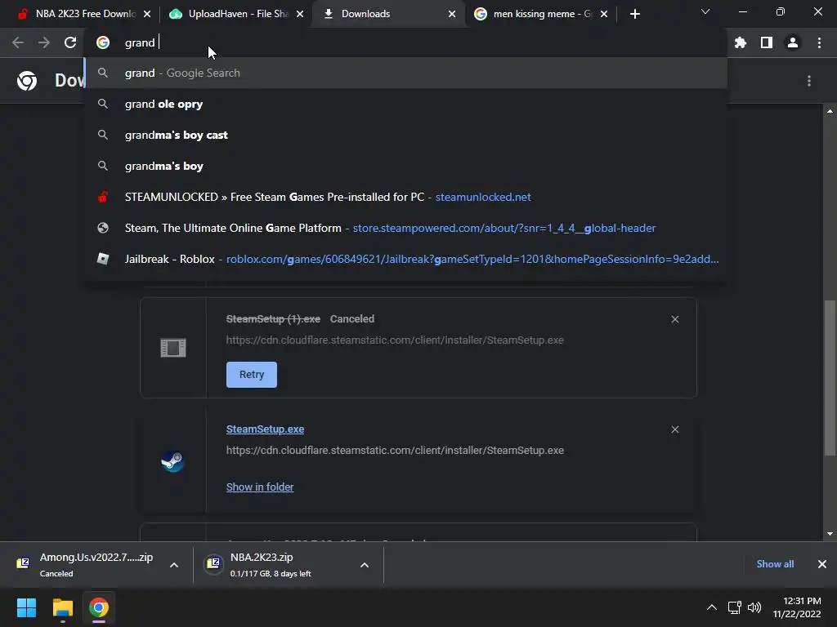Open File Explorer from taskbar
Image resolution: width=837 pixels, height=627 pixels.
pyautogui.click(x=62, y=607)
